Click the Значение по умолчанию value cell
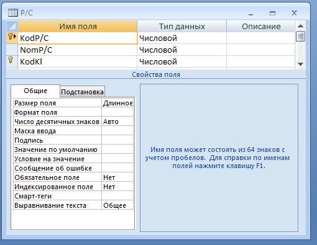 point(117,149)
